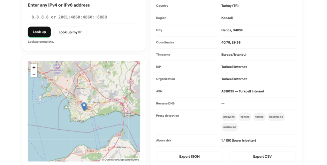
Task: Click the Look up button
Action: 39,32
